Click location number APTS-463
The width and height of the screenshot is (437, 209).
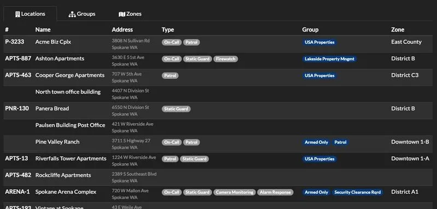point(18,75)
